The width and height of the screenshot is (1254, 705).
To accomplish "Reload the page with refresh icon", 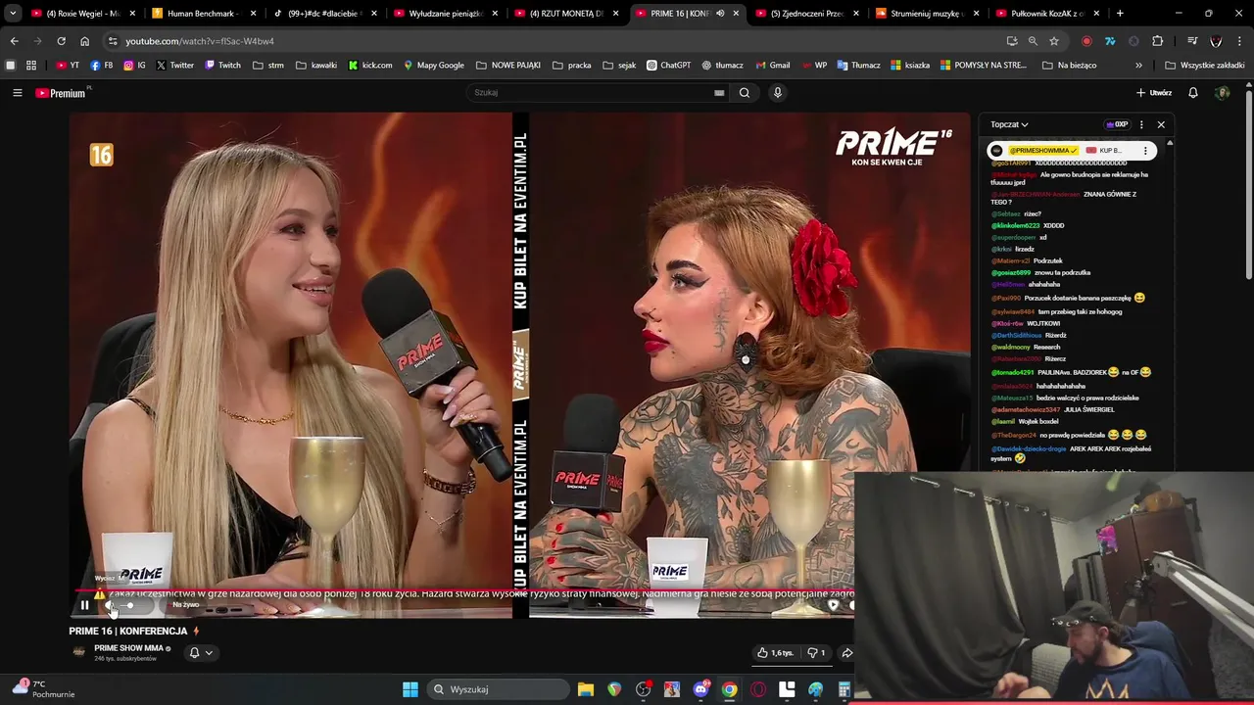I will coord(61,41).
